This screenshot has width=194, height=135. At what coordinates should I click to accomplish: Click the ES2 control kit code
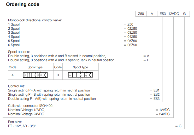(x=156, y=95)
